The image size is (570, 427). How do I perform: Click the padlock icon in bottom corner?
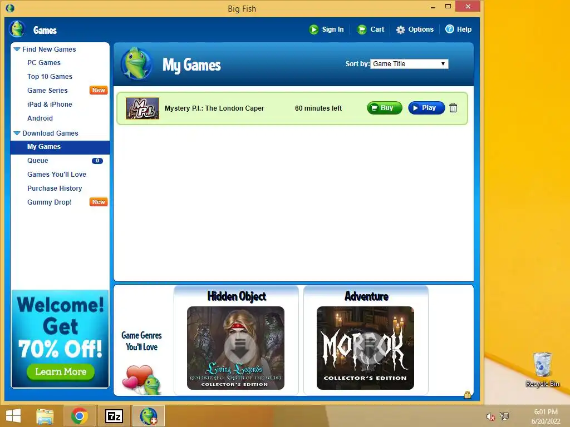tap(468, 394)
